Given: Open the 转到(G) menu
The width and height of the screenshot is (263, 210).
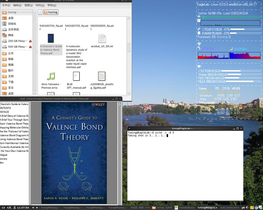Looking at the screenshot, I should click(x=40, y=5).
